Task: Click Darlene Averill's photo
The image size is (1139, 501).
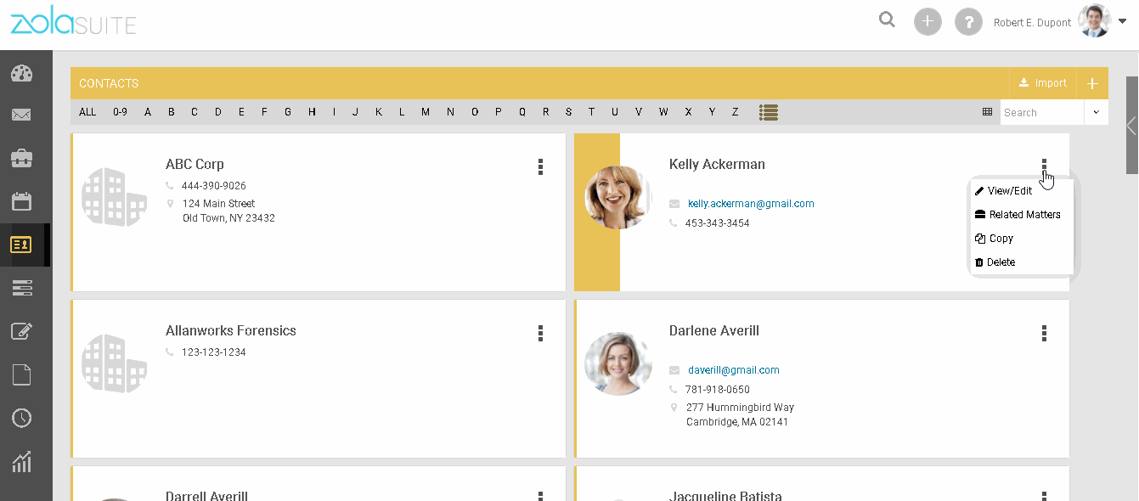Action: (x=618, y=363)
